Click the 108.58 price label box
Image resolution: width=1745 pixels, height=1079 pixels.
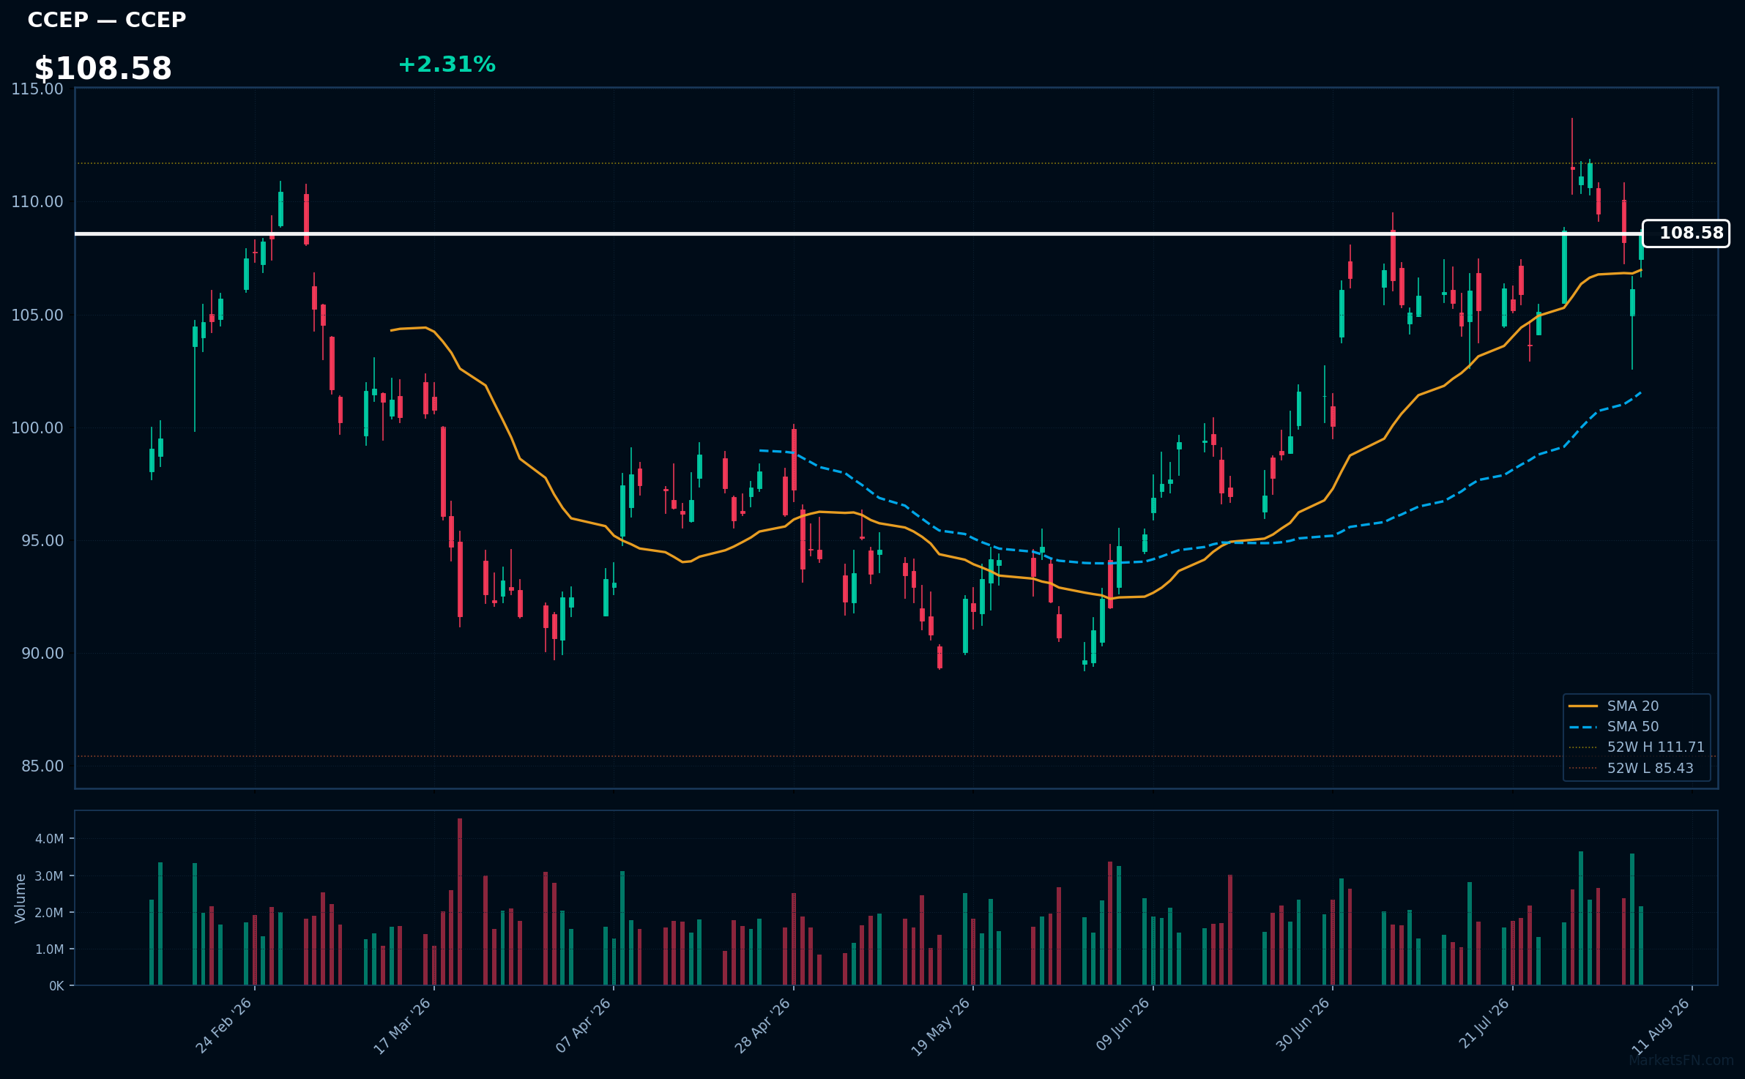point(1686,234)
